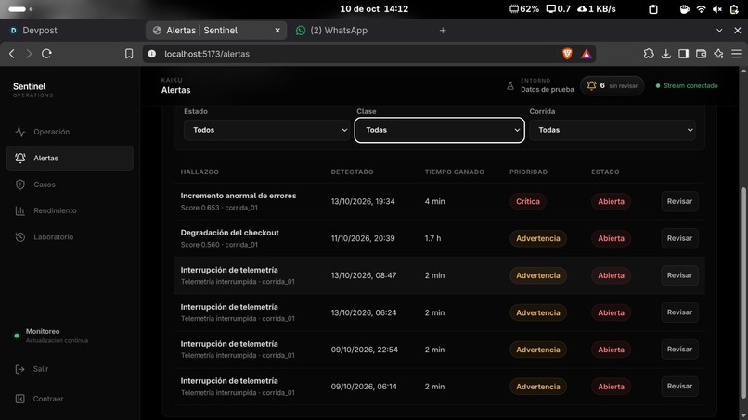
Task: Go forward in browser history
Action: [x=29, y=54]
